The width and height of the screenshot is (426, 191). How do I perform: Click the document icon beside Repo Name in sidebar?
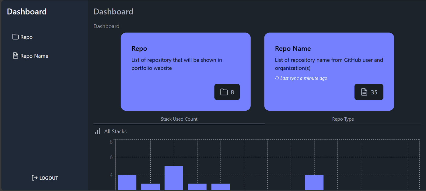(x=15, y=56)
